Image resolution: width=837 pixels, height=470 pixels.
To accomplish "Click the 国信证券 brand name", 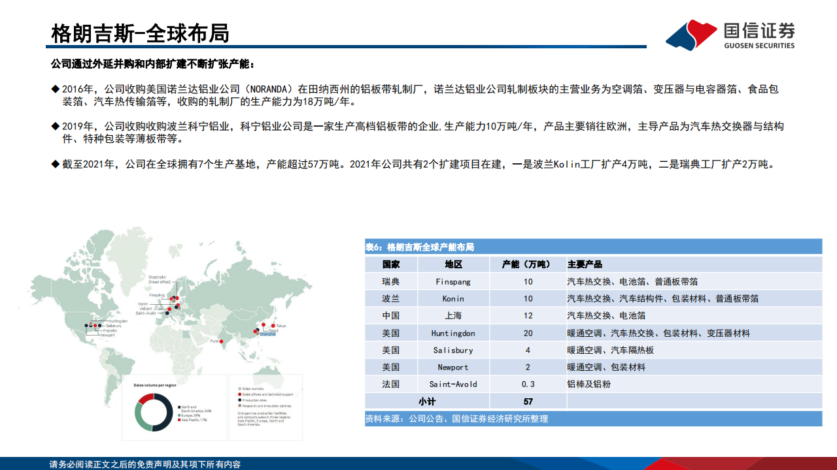I will pos(760,30).
